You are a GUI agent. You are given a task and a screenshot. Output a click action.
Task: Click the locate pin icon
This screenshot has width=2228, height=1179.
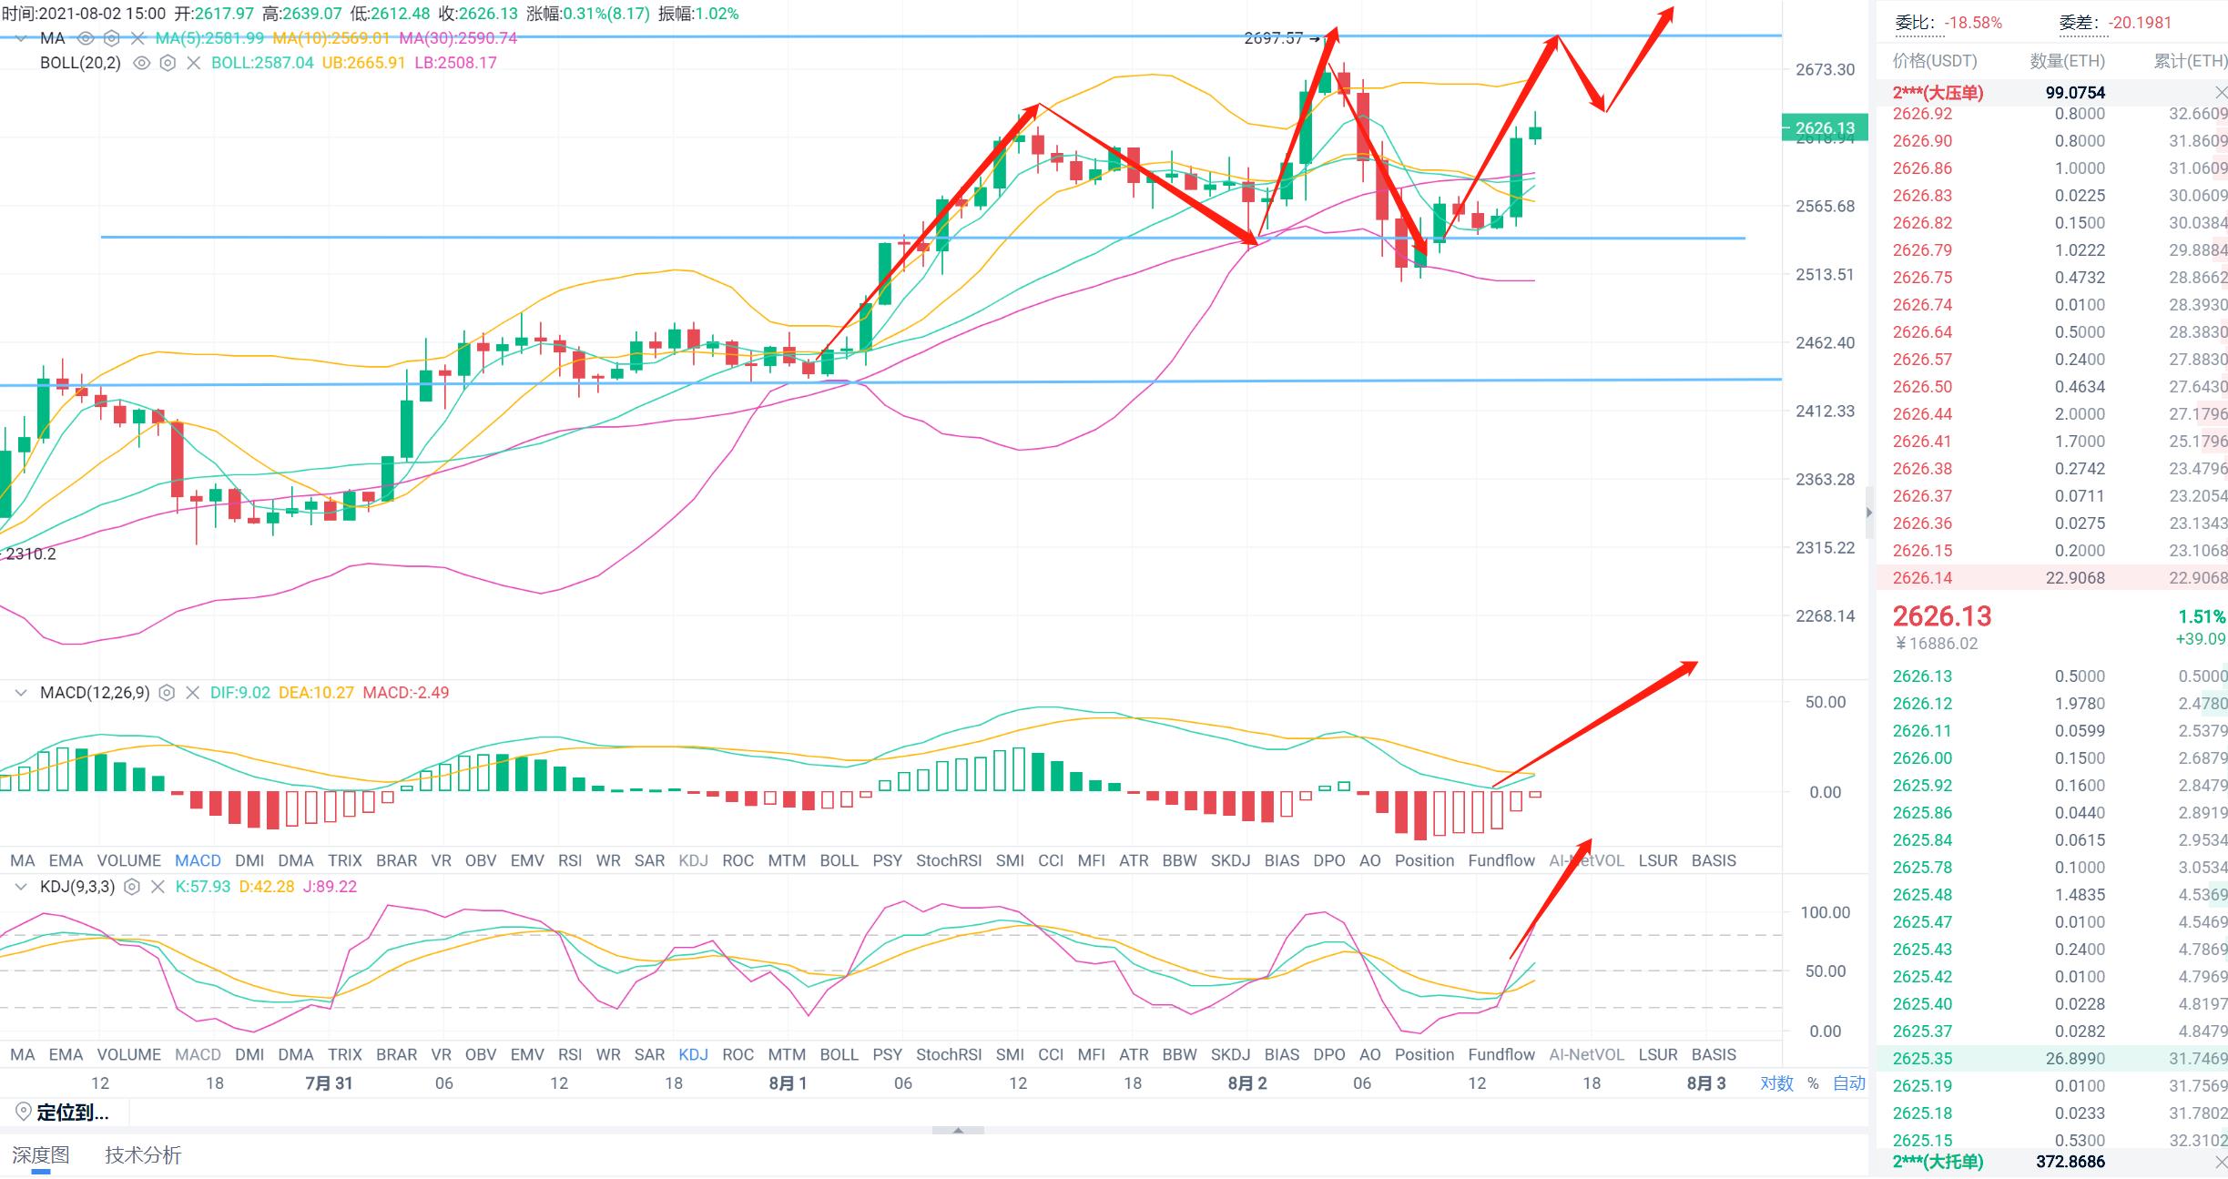pos(24,1112)
